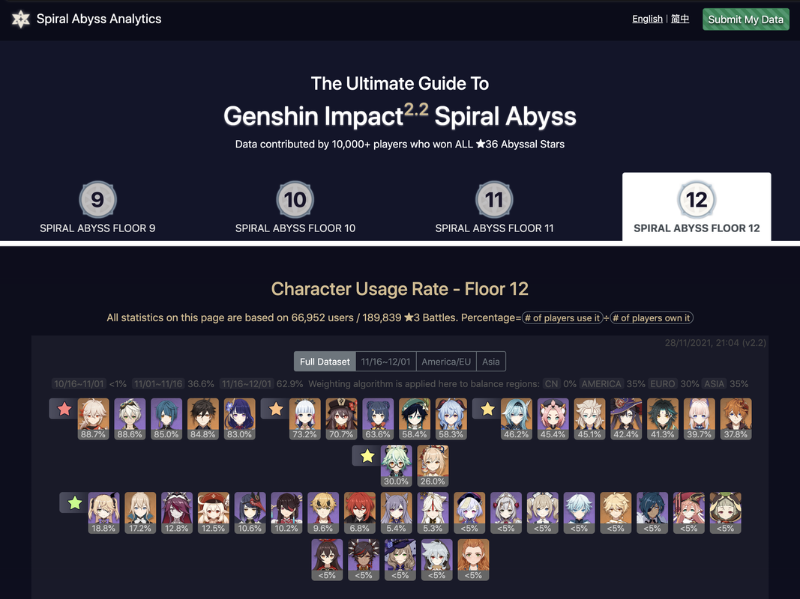
Task: Select the character portrait with 10.2% usage
Action: tap(286, 512)
